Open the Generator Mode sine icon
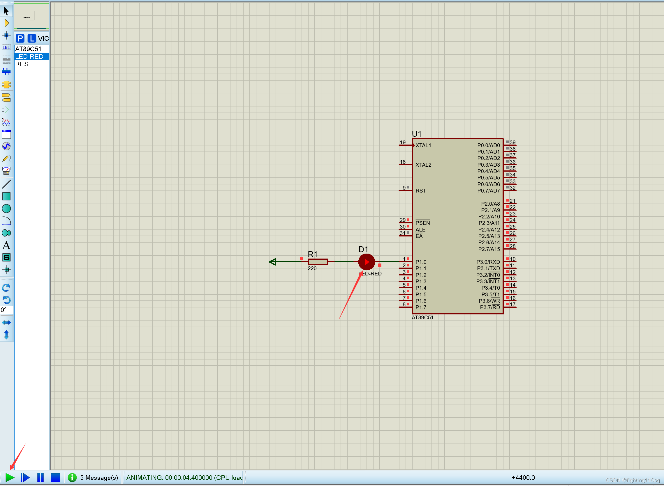The height and width of the screenshot is (486, 664). (x=6, y=146)
